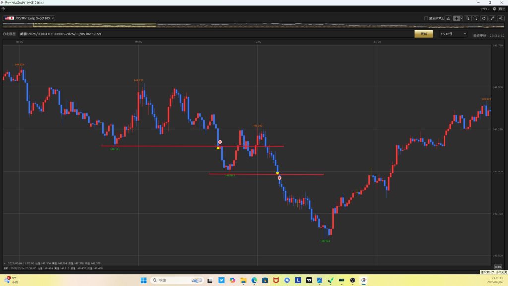Image resolution: width=508 pixels, height=286 pixels.
Task: Click the zoom in magnifier icon
Action: click(467, 18)
